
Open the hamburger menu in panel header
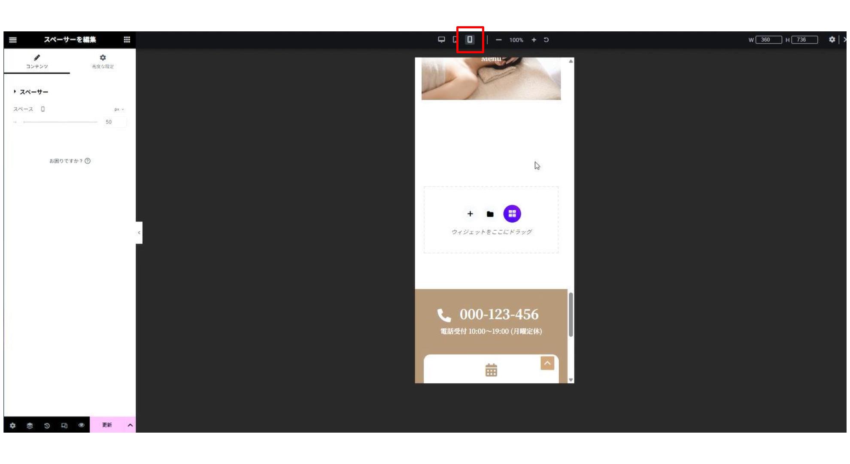[13, 40]
